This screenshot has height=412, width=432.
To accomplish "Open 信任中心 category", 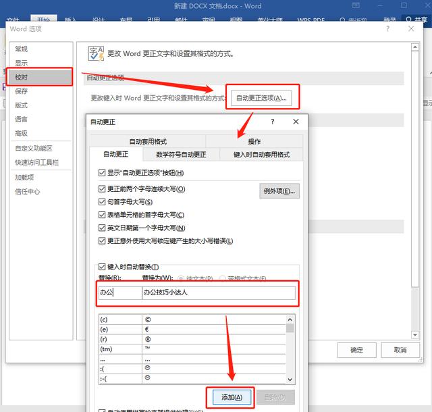I will tap(27, 191).
